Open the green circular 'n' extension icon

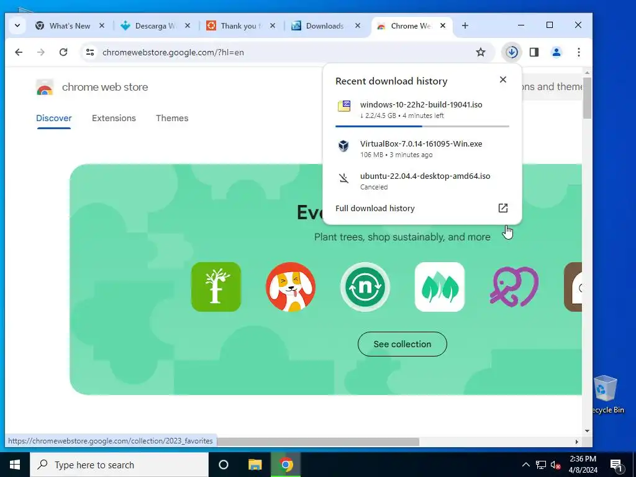pos(365,287)
